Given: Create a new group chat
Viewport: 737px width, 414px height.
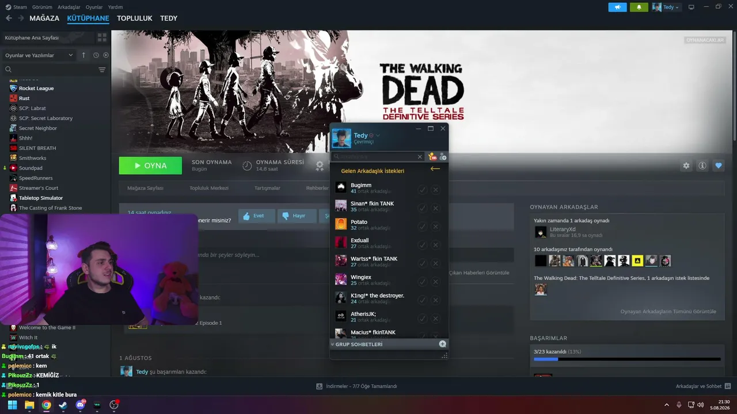Looking at the screenshot, I should 442,344.
